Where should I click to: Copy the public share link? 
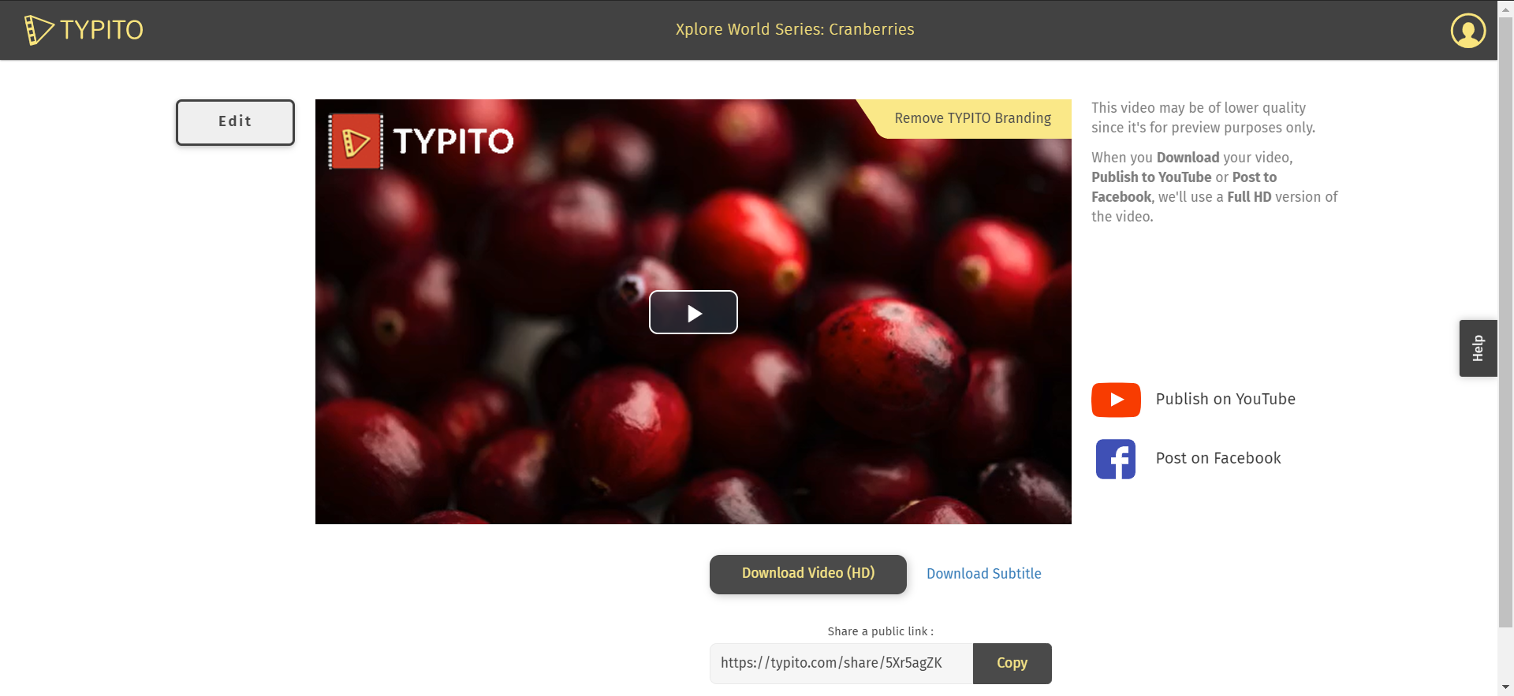[1012, 663]
